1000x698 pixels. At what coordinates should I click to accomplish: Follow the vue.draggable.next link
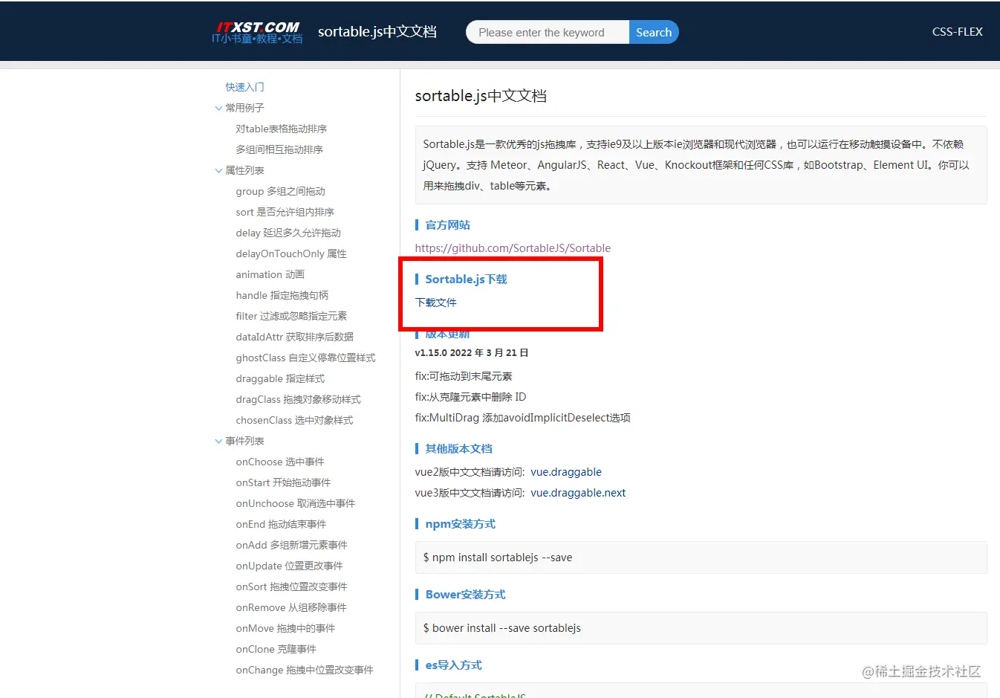coord(578,493)
